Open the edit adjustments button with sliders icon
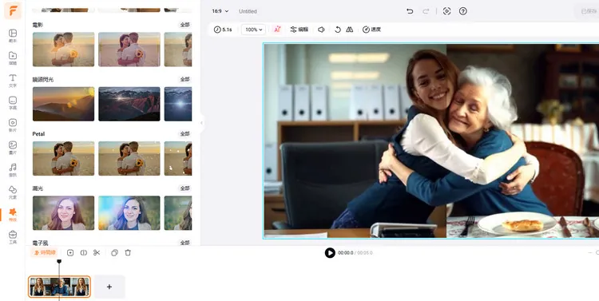The height and width of the screenshot is (301, 599). tap(299, 30)
